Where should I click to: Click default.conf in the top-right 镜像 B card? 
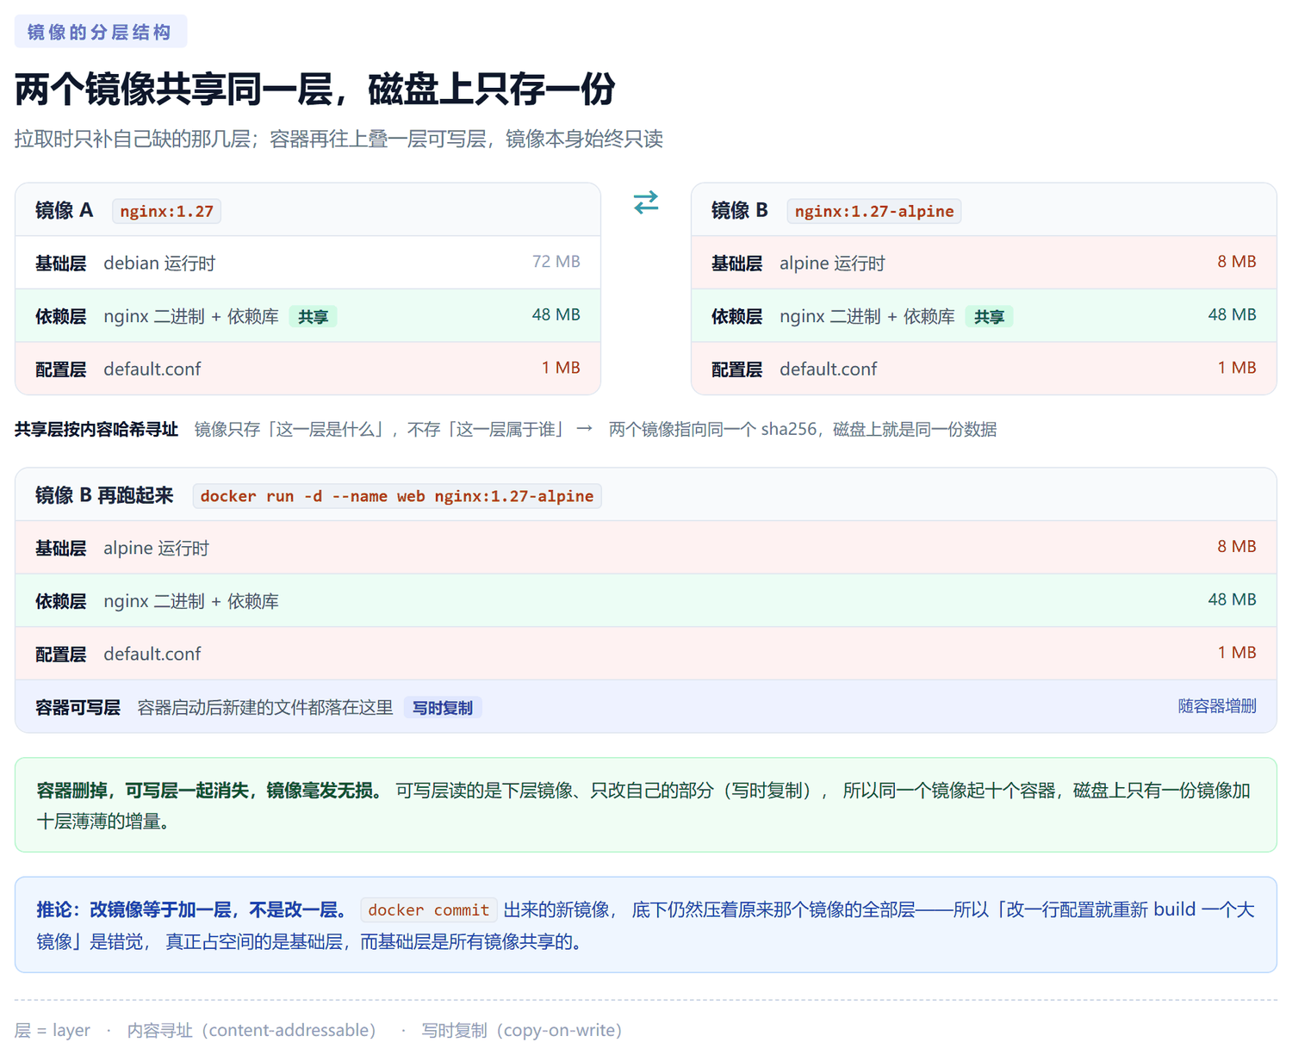click(829, 369)
